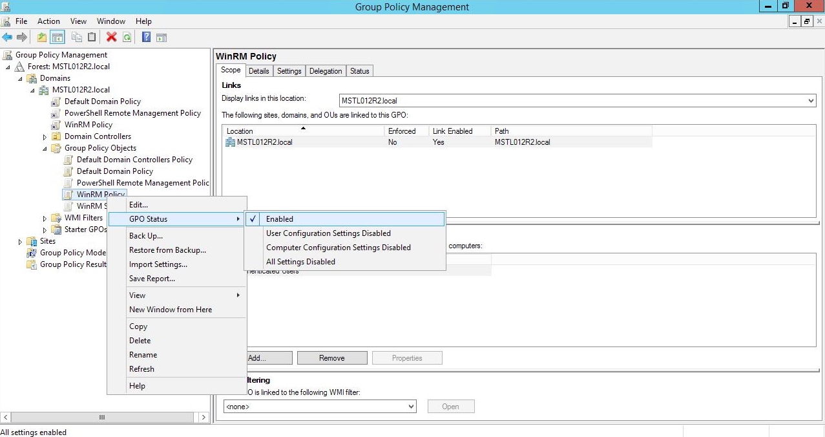Open the Display links in this location dropdown
The image size is (825, 437).
811,101
